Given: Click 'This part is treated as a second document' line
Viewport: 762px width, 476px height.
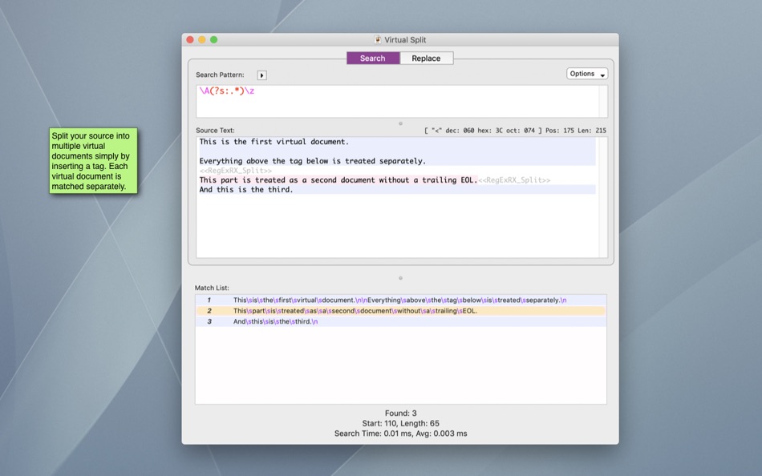Looking at the screenshot, I should (338, 180).
